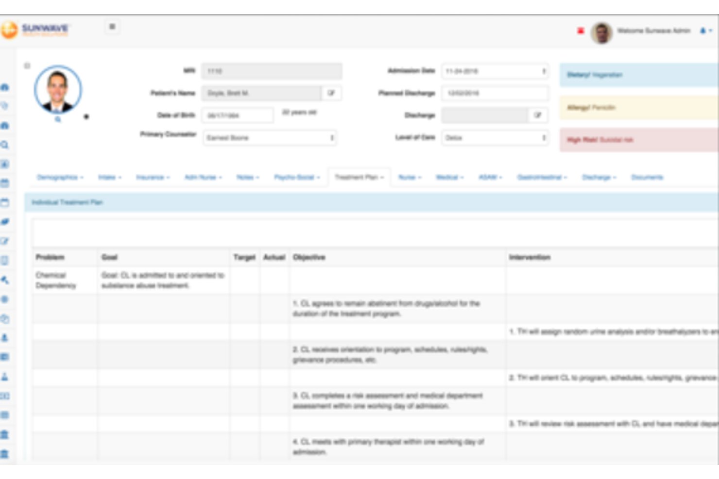Image resolution: width=719 pixels, height=479 pixels.
Task: Click the Problem column header
Action: coord(50,257)
